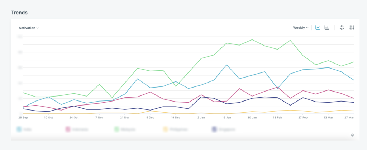Click the 21 Nov axis label
The width and height of the screenshot is (367, 150).
click(x=125, y=117)
